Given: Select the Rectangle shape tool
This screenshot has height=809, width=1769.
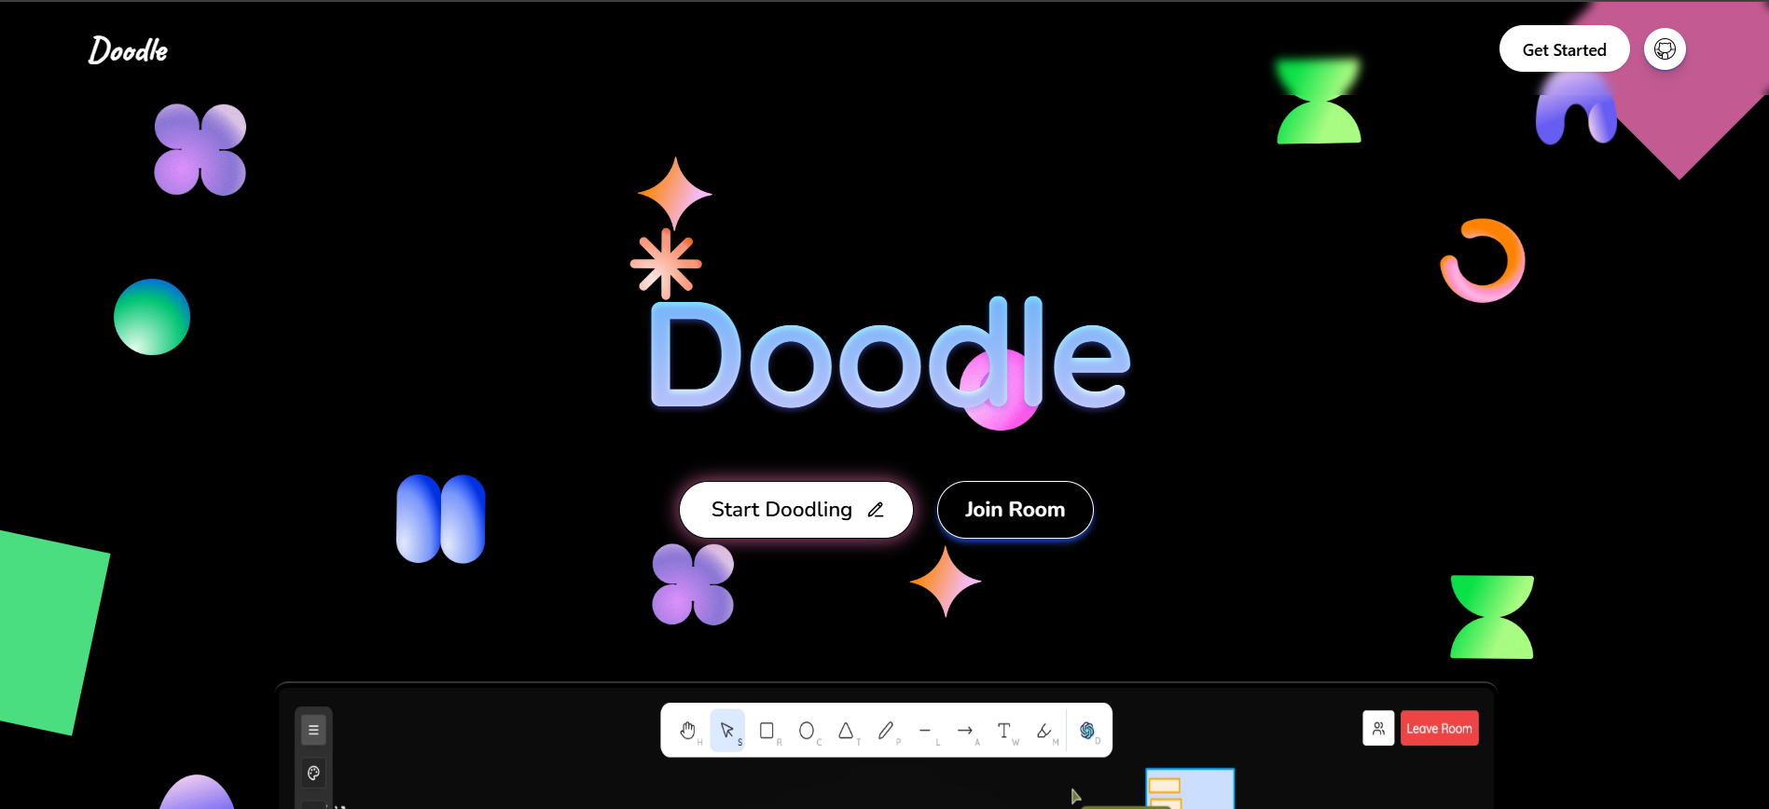Looking at the screenshot, I should pyautogui.click(x=767, y=731).
